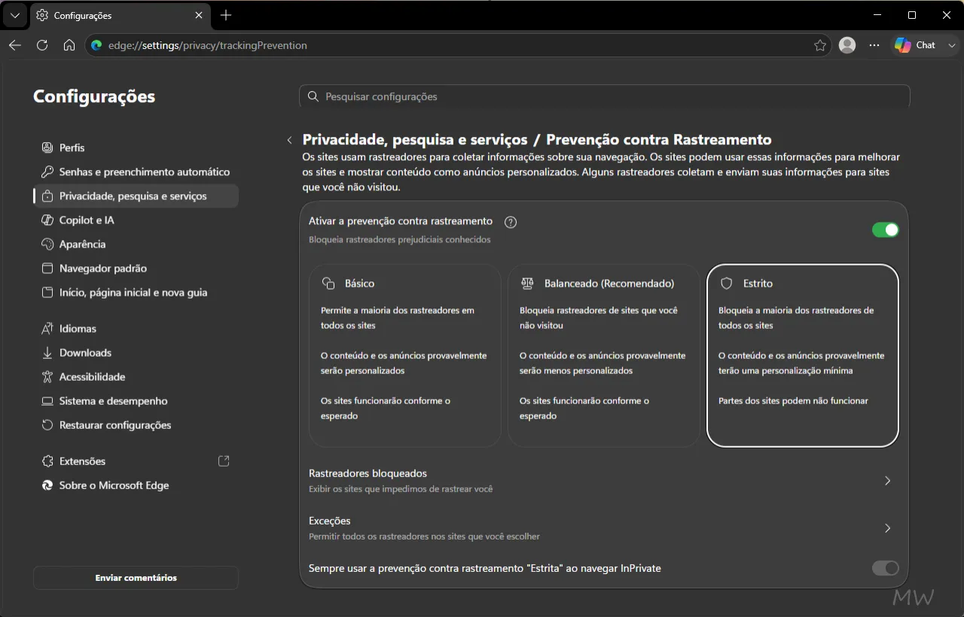The image size is (964, 617).
Task: Click Navegador padrão sidebar label
Action: (103, 268)
